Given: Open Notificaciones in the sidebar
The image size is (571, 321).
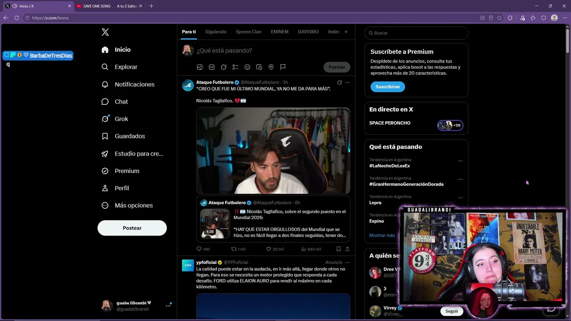Looking at the screenshot, I should click(128, 84).
